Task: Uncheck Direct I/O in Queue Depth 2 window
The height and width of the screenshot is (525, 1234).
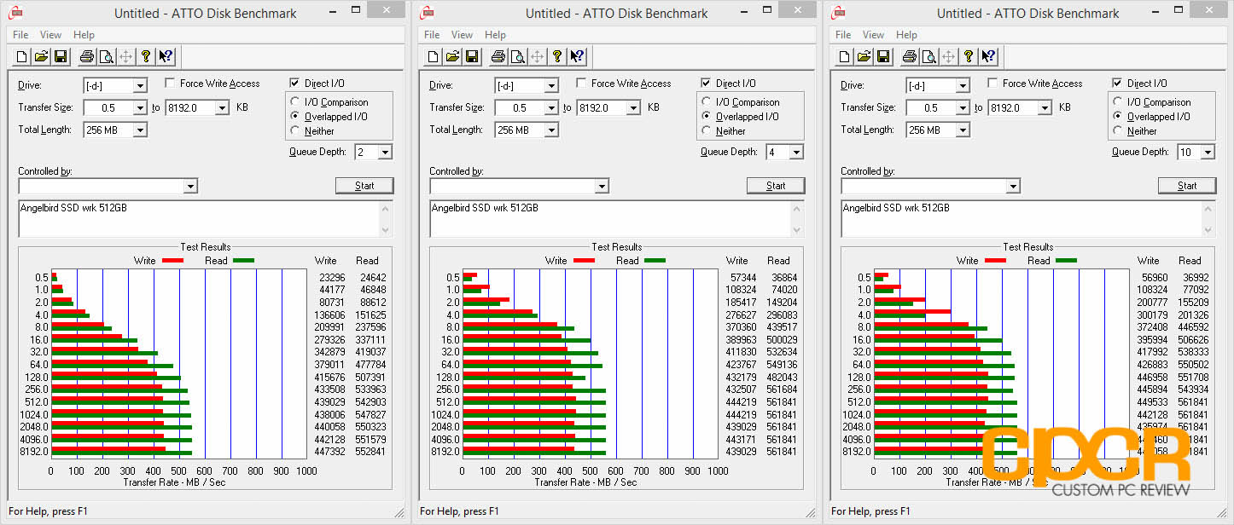Action: tap(294, 84)
